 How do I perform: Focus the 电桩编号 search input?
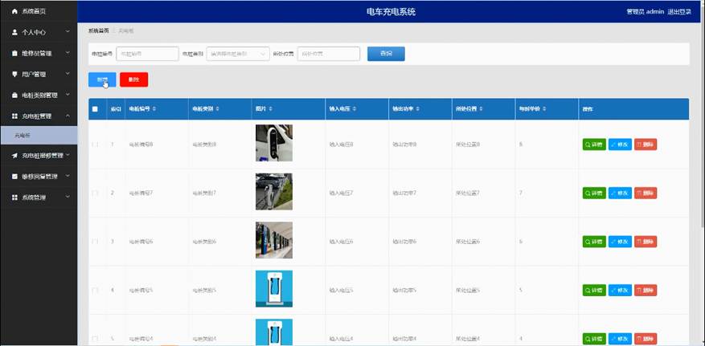(x=147, y=54)
